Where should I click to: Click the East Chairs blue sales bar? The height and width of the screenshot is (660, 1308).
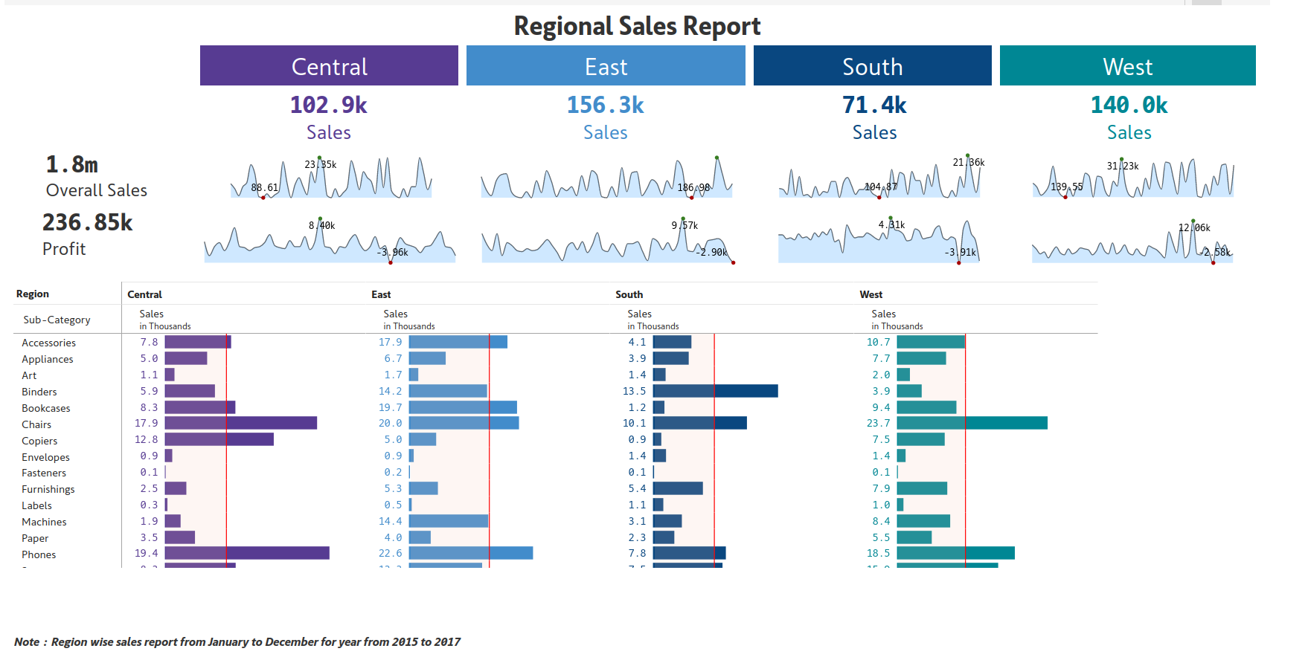pyautogui.click(x=464, y=423)
